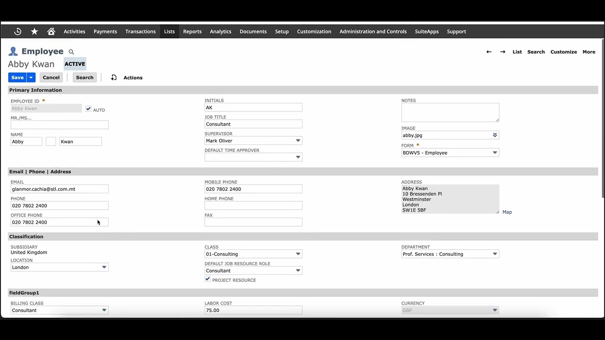
Task: Expand the Department dropdown
Action: (495, 254)
